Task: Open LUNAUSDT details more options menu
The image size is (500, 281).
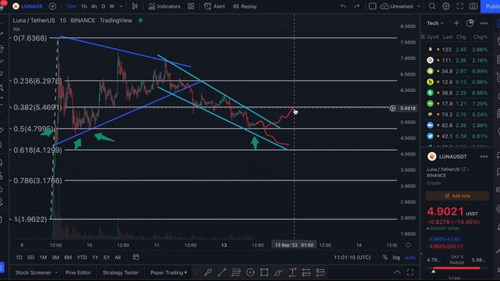Action: (x=484, y=156)
